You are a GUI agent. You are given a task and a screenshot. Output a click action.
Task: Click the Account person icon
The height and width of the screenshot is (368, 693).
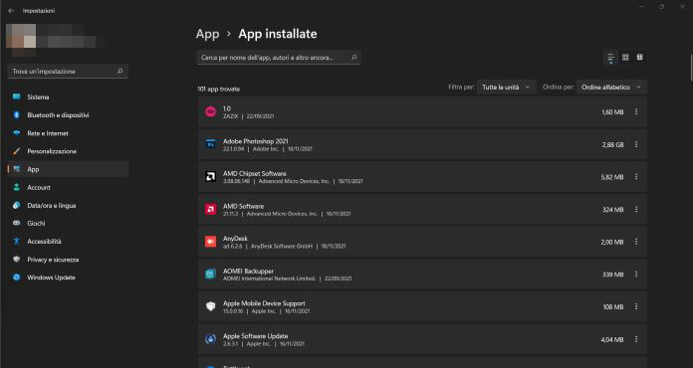click(17, 188)
